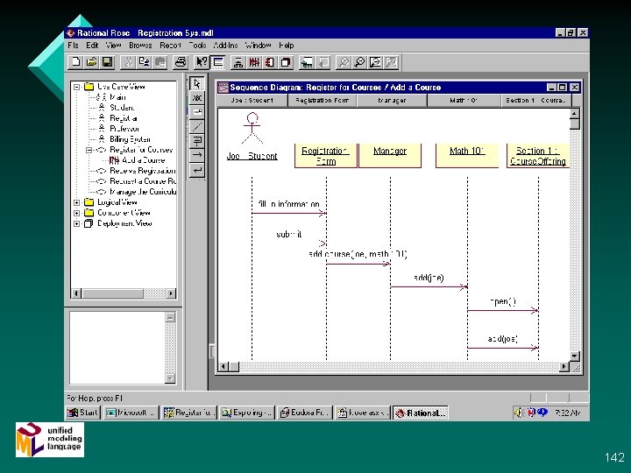Select the ABC Text Box tool
Viewport: 631px width, 473px height.
[197, 98]
